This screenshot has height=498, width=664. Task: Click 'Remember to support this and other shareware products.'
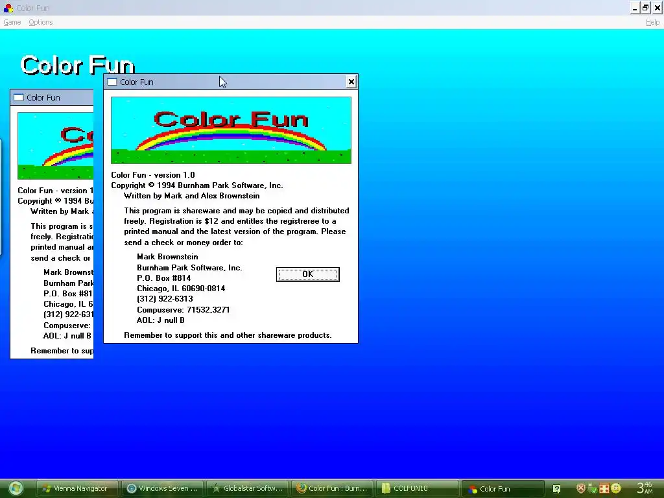tap(228, 335)
